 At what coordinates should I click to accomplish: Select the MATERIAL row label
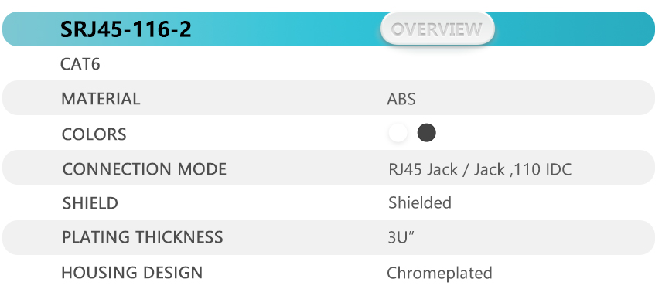(101, 99)
